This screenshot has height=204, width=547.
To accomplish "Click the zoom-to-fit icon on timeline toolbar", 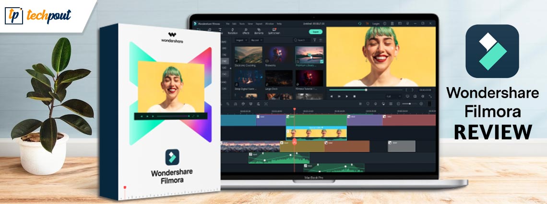I will 266,104.
